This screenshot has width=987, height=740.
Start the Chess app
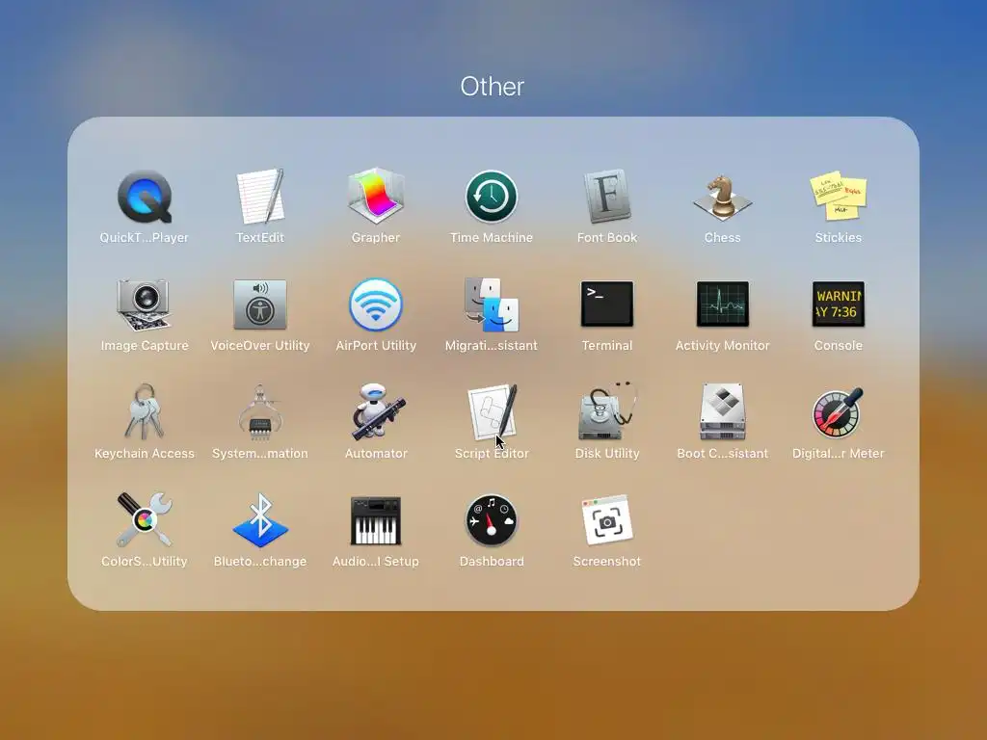coord(723,198)
